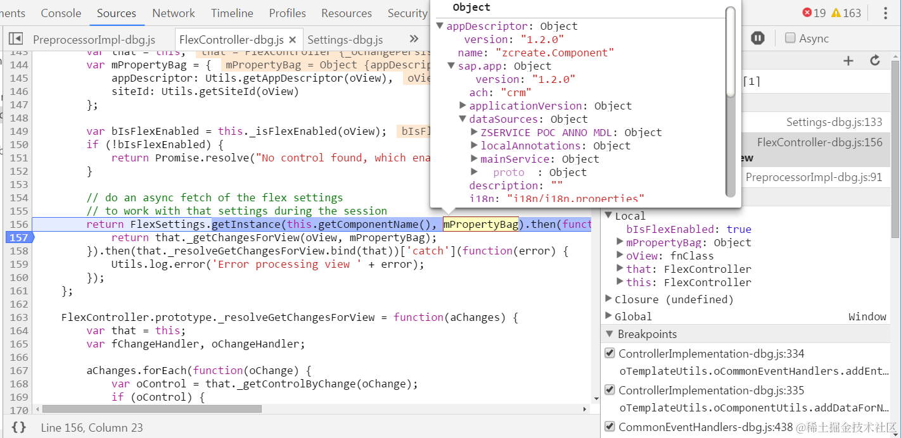The height and width of the screenshot is (438, 901).
Task: Switch to the Console tab
Action: coord(61,13)
